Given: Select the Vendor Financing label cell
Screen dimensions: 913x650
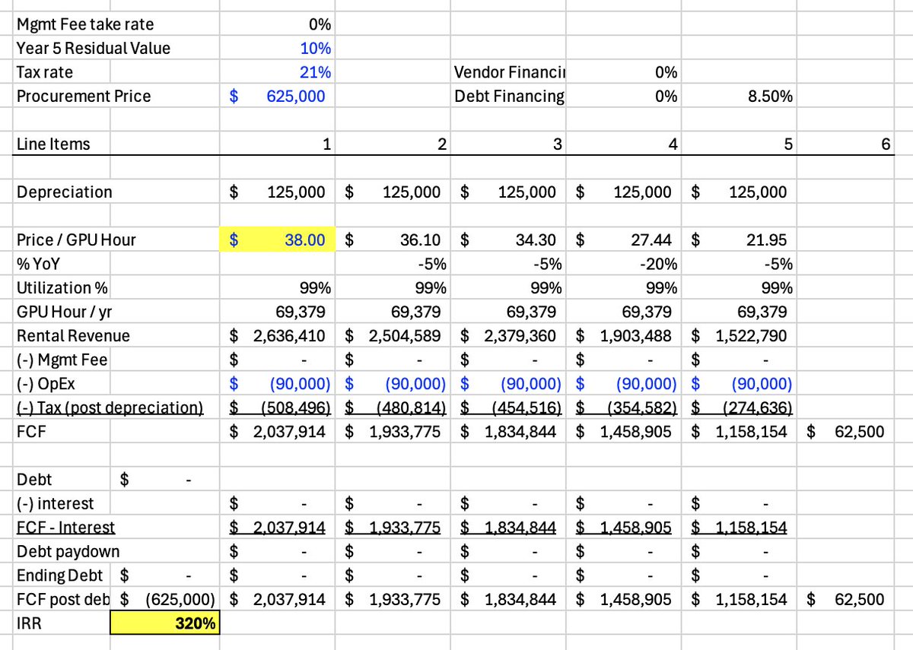Looking at the screenshot, I should (x=508, y=72).
